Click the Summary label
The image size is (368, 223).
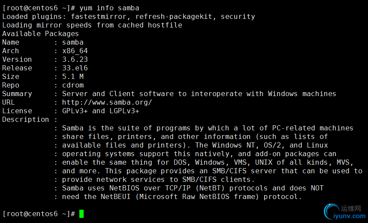(17, 94)
